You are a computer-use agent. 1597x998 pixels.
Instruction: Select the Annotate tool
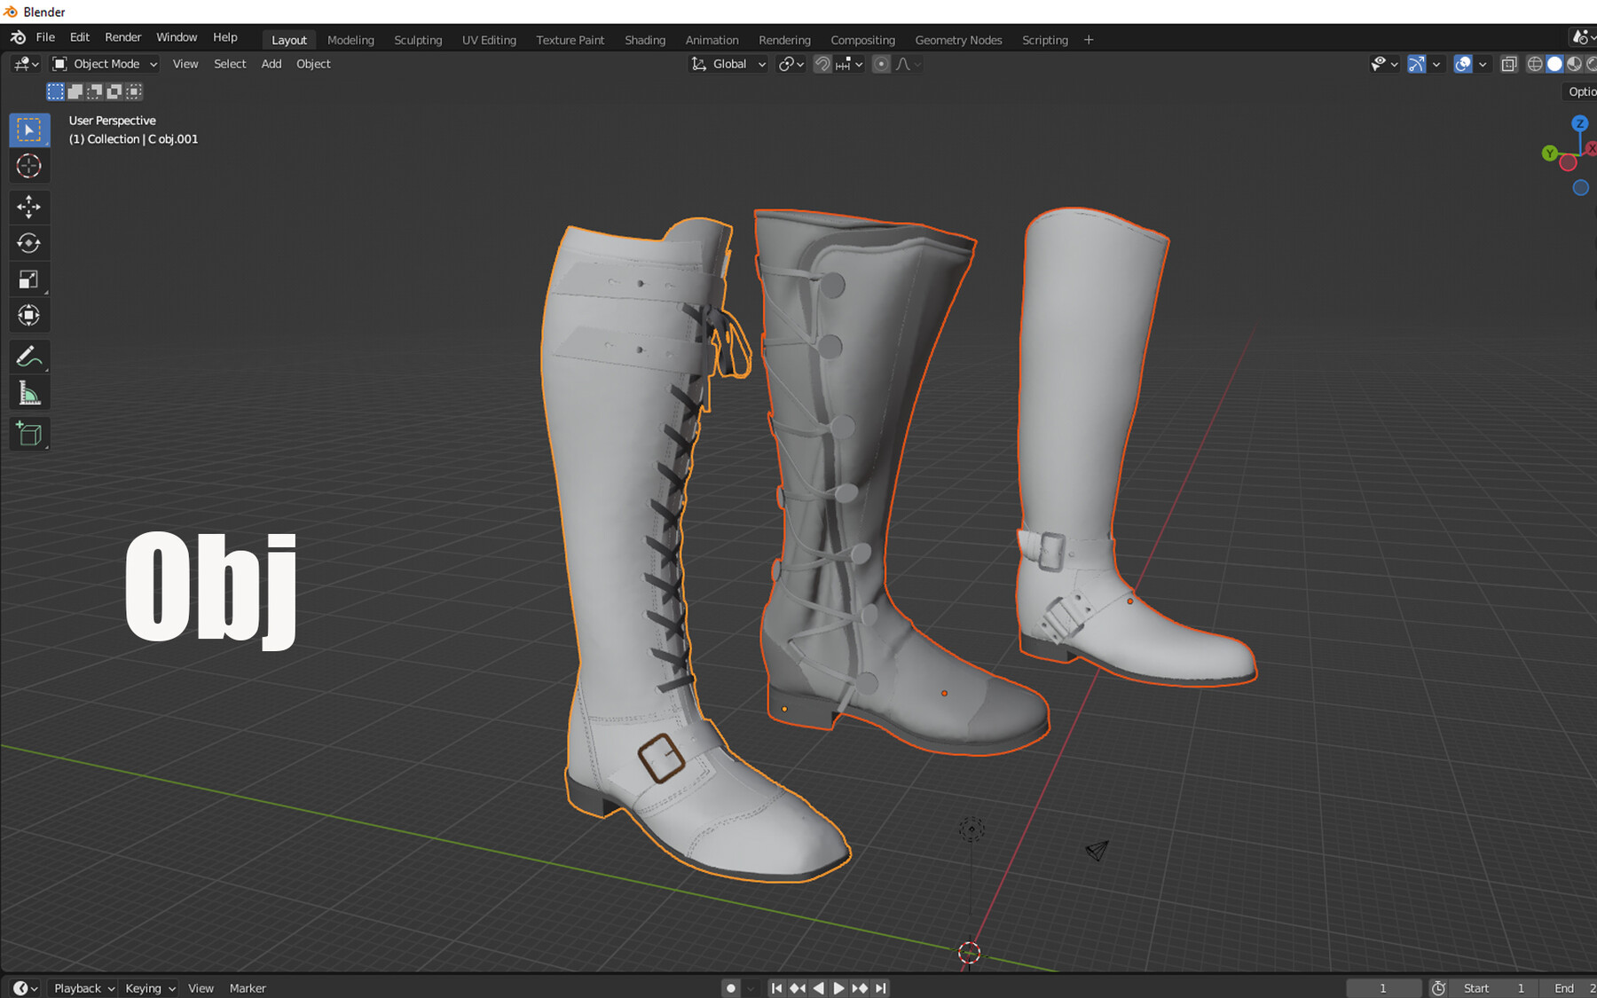[29, 357]
